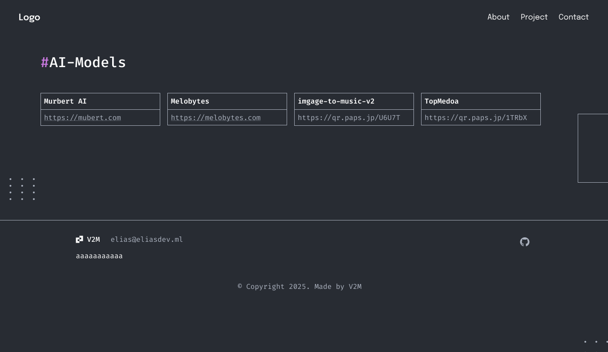Viewport: 608px width, 352px height.
Task: Click the qr.paps.jp/U6U7T URL
Action: pyautogui.click(x=349, y=118)
